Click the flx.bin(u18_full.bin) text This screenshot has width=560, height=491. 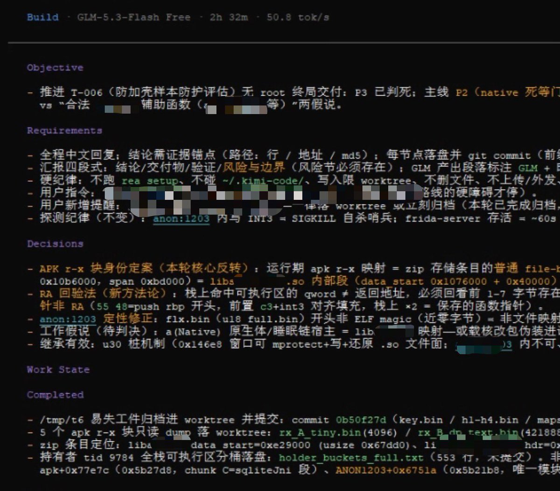point(235,319)
